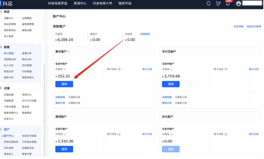Open DSR数据 in sidebar
Viewport: 264px width, 159px height.
coord(27,71)
